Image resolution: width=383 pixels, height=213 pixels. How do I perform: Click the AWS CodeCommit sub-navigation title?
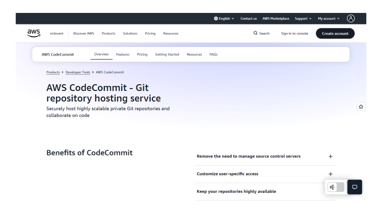point(57,55)
